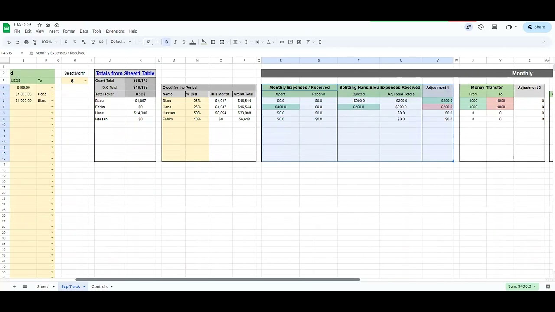Click the horizontal scrollbar thumb
The height and width of the screenshot is (312, 555).
tap(218, 279)
